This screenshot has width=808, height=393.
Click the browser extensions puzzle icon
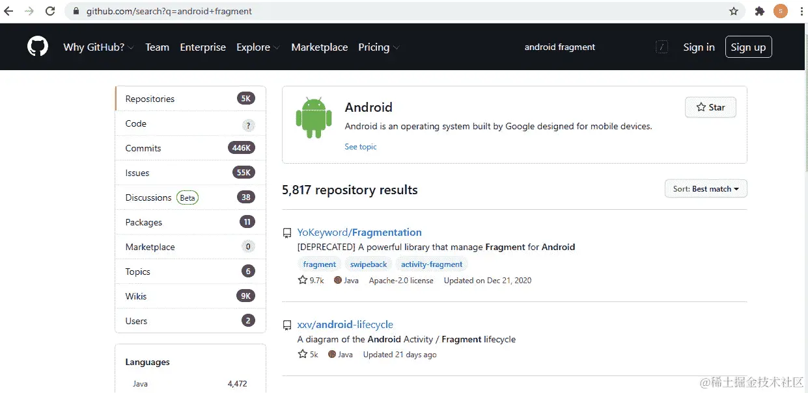759,10
